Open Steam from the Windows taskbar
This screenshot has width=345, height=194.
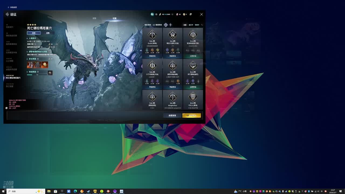(88, 191)
